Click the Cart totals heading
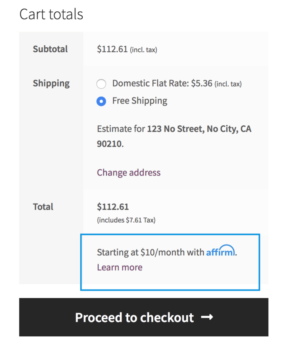 click(51, 14)
